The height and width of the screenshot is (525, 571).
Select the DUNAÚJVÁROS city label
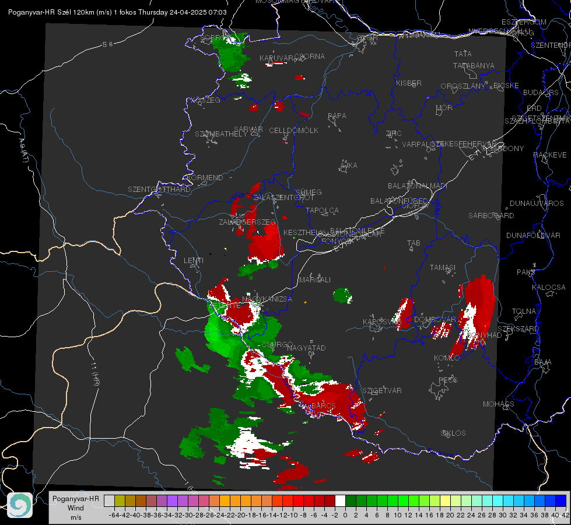(x=537, y=204)
